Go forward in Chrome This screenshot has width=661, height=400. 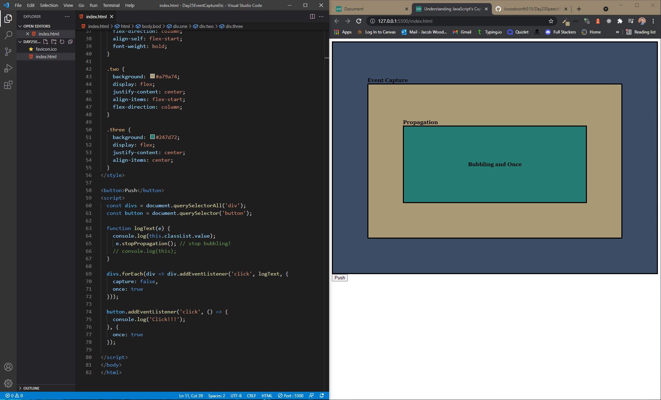[348, 21]
